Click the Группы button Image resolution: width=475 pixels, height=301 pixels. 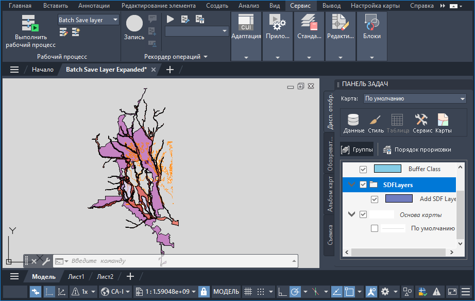click(358, 149)
